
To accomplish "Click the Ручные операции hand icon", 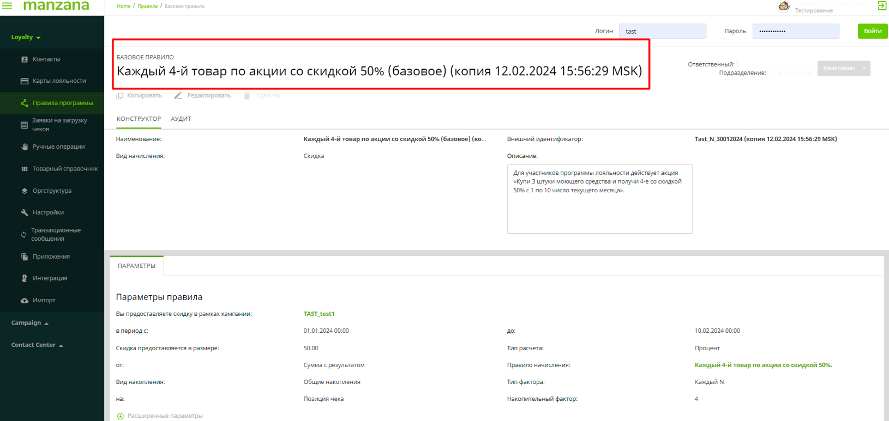I will 25,147.
